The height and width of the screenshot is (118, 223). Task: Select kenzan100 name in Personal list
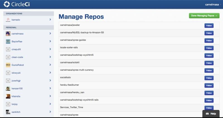click(17, 88)
